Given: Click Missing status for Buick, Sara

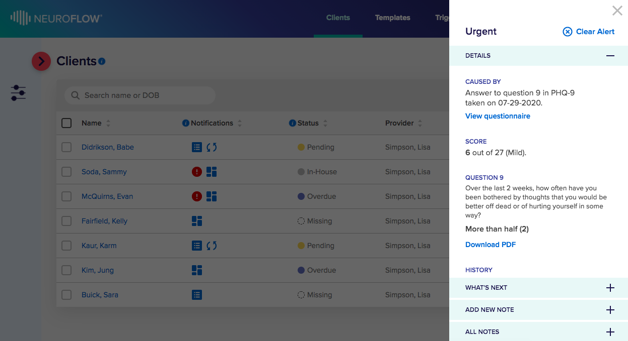Looking at the screenshot, I should (x=315, y=295).
